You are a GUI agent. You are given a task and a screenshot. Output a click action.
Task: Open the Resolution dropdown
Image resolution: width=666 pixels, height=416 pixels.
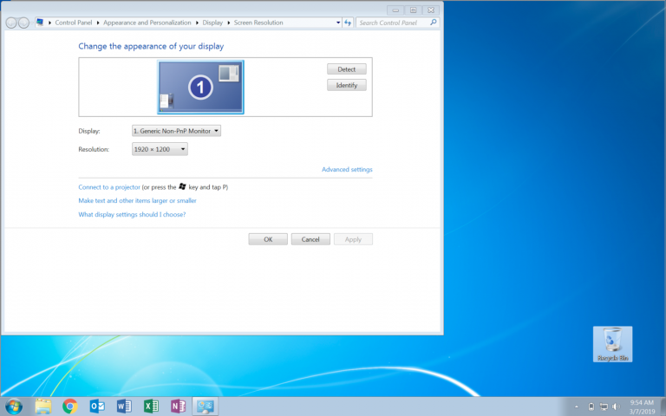[160, 149]
